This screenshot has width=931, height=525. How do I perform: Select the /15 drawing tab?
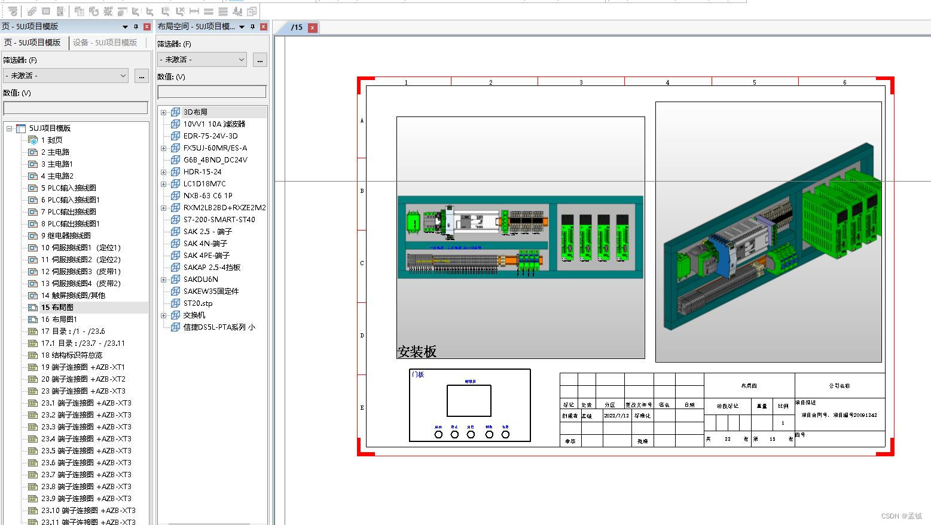click(297, 27)
